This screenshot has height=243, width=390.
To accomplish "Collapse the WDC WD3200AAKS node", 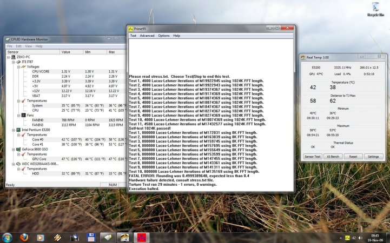I will pyautogui.click(x=14, y=164).
